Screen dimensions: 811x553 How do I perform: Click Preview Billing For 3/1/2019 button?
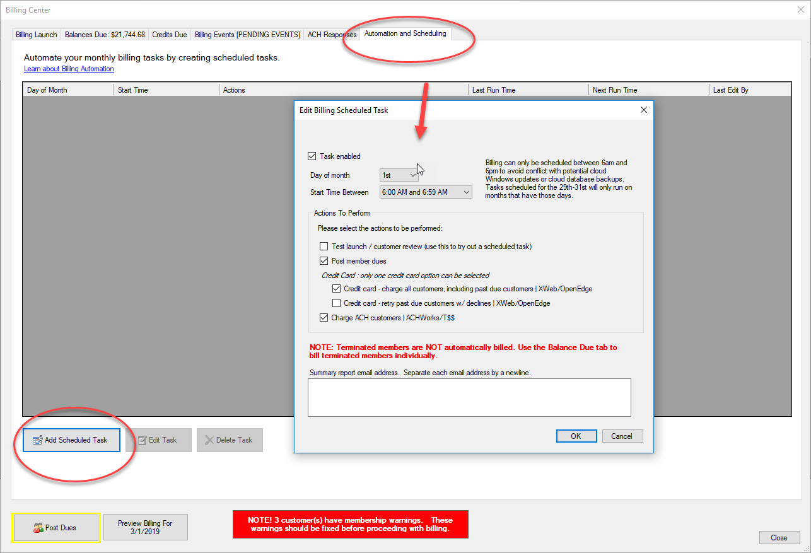[x=145, y=528]
